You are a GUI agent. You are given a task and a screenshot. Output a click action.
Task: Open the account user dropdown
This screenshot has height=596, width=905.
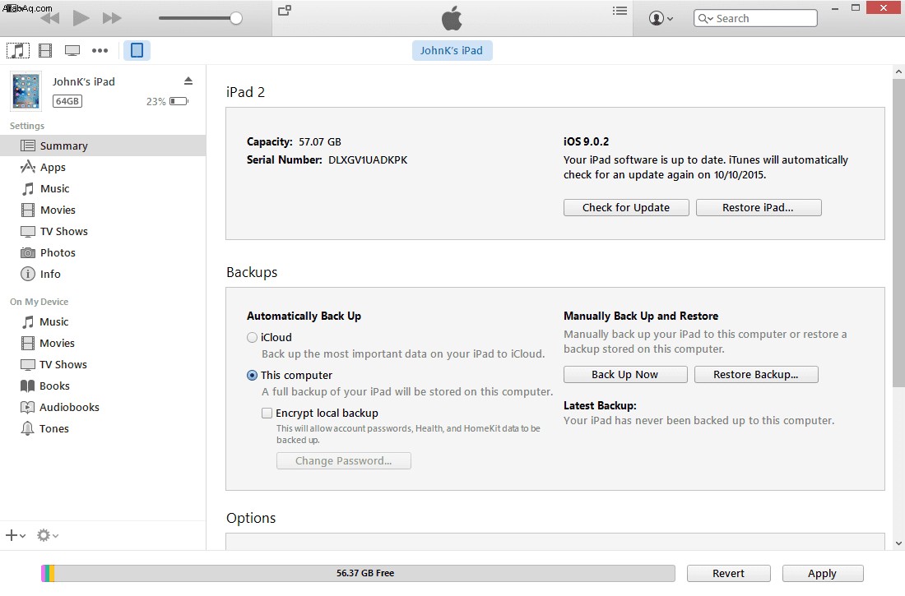pos(661,18)
